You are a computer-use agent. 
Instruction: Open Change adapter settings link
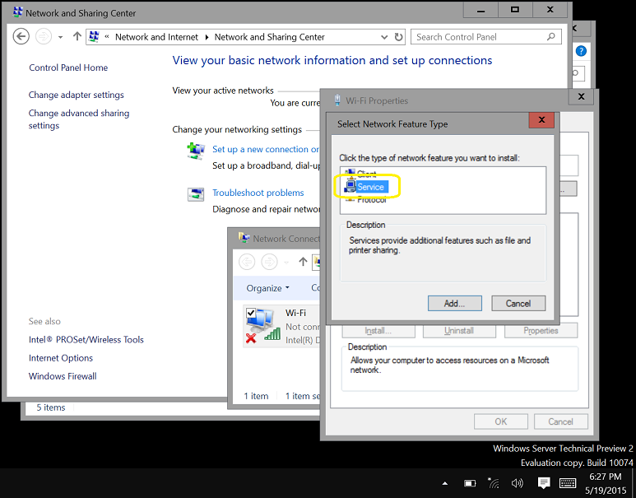click(x=77, y=95)
